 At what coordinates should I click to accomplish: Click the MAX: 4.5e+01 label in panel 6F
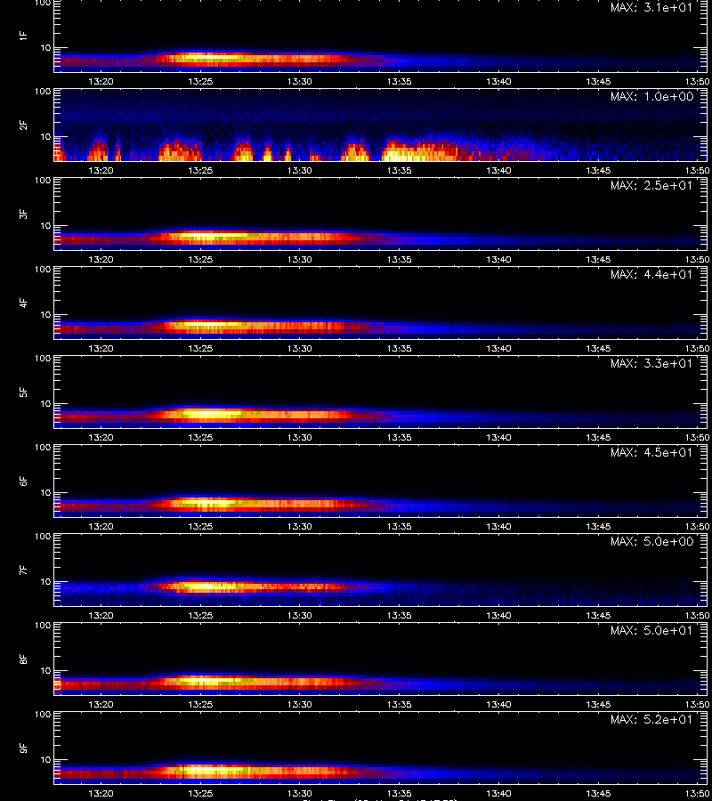[651, 452]
